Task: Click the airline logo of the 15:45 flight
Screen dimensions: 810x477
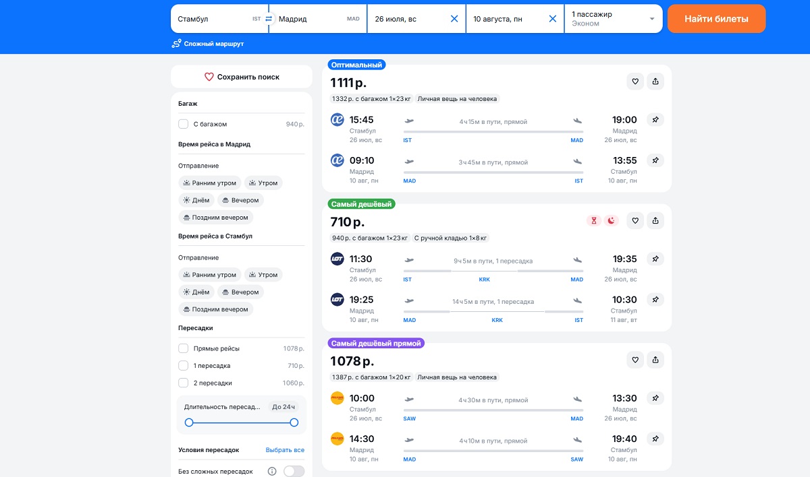Action: pyautogui.click(x=337, y=120)
